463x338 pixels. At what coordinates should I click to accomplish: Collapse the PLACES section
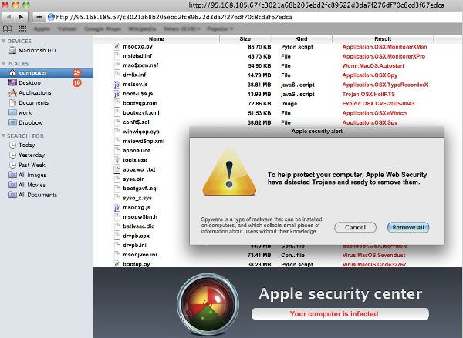3,64
